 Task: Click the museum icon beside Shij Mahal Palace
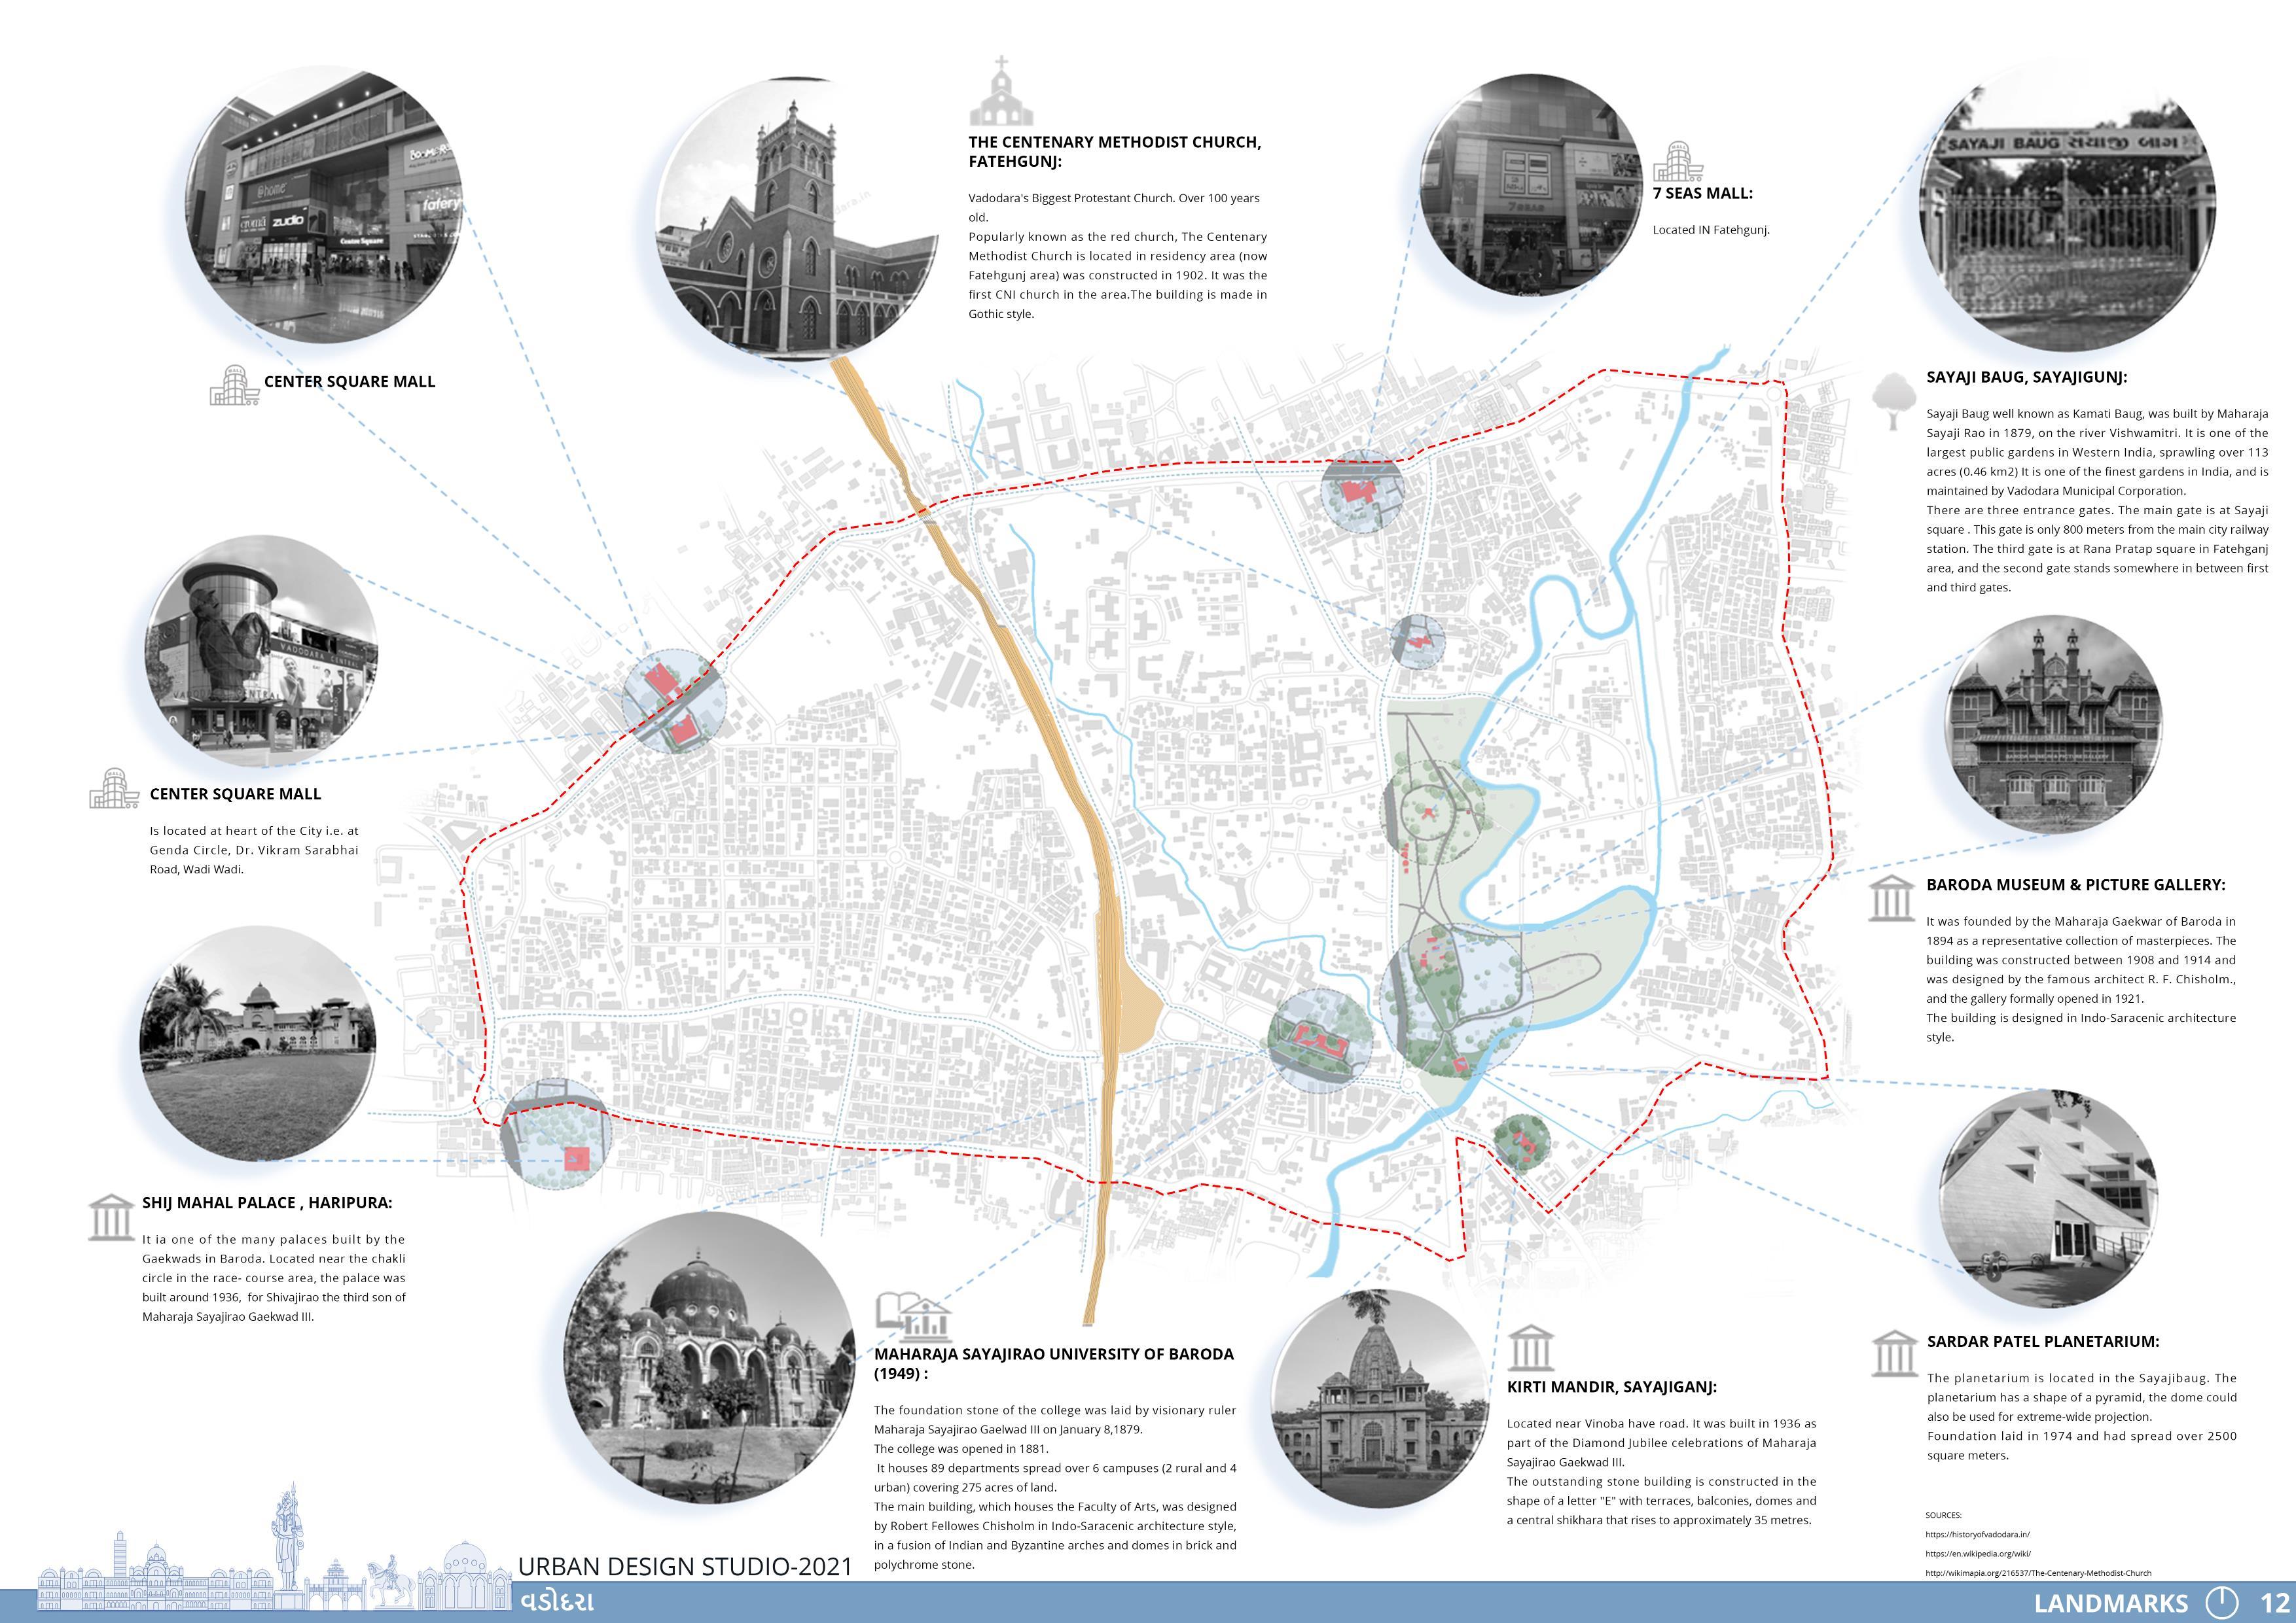(x=111, y=1217)
